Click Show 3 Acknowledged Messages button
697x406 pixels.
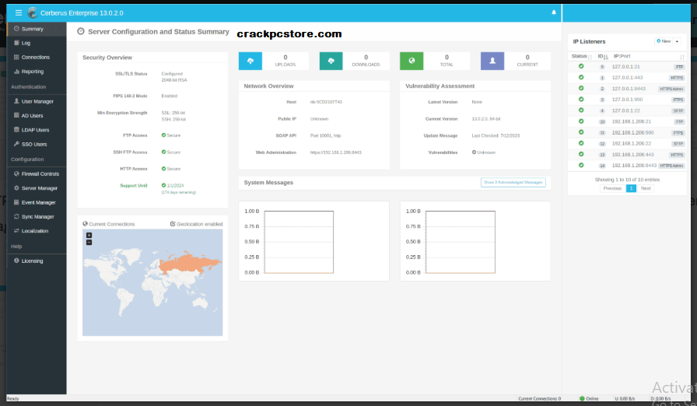point(513,182)
